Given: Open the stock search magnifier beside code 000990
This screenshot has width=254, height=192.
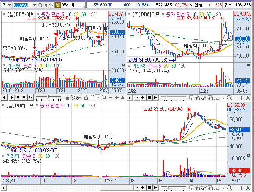Looking at the screenshot, I should [40, 5].
